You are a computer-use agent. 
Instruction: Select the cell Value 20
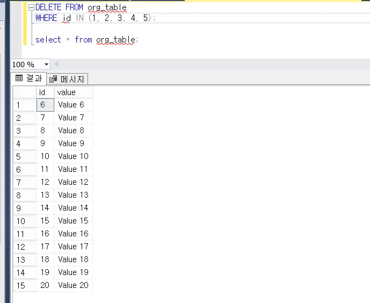tap(74, 285)
